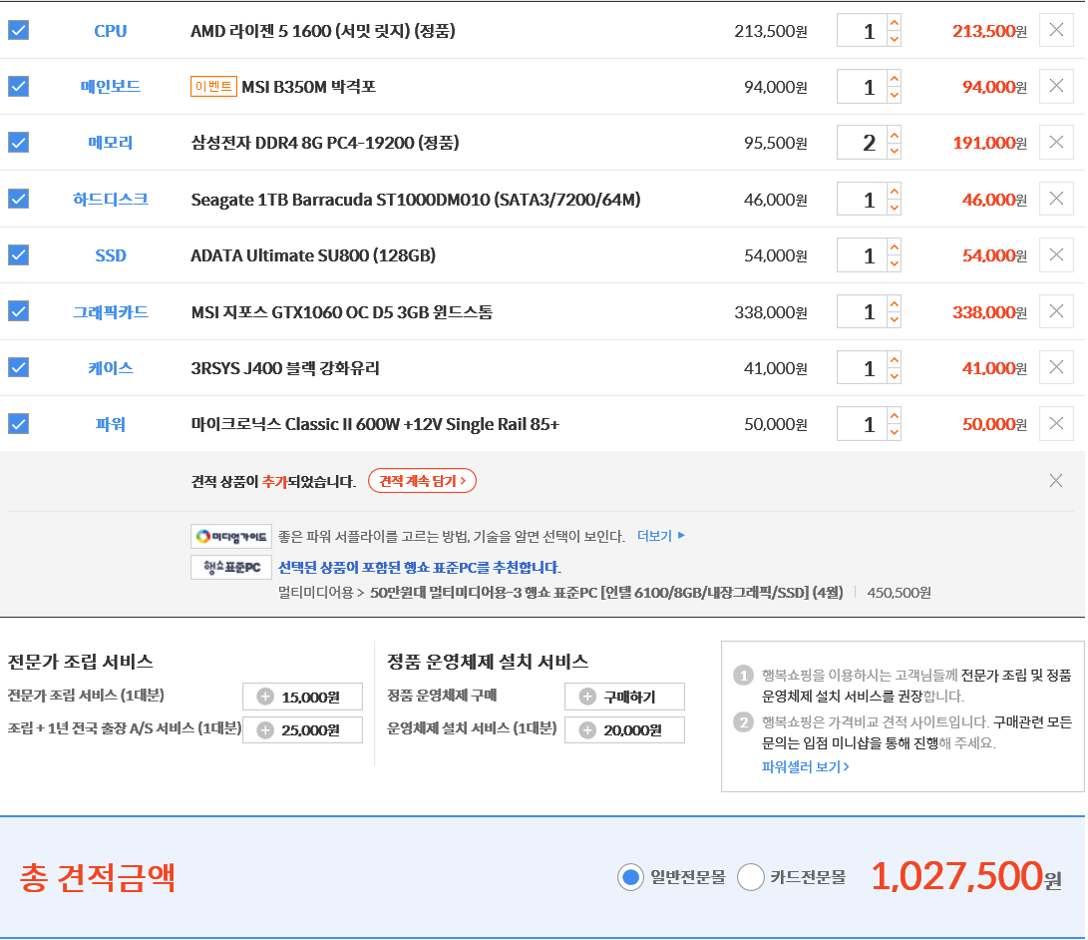Decrease 케이스 quantity with the down arrow
This screenshot has height=940, width=1088.
(895, 376)
